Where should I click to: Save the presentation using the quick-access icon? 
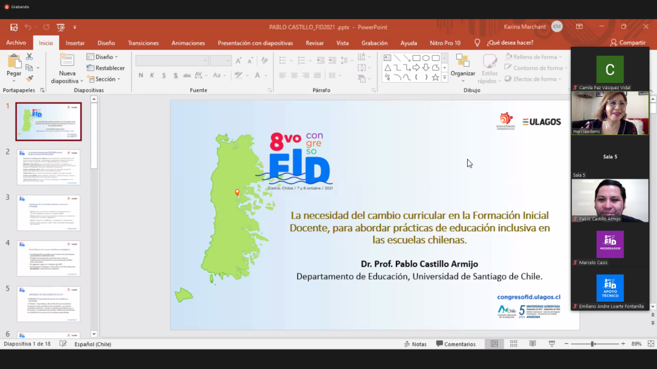(x=13, y=27)
